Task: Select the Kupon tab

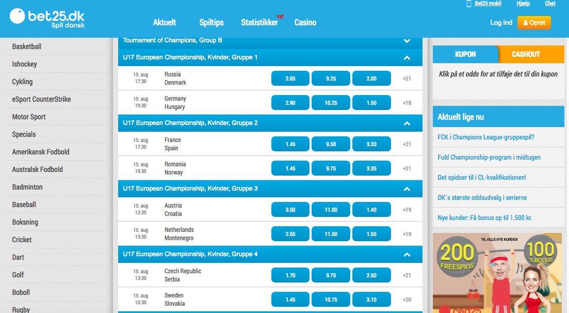Action: 465,54
